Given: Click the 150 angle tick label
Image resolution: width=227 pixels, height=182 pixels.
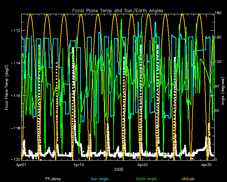Looking at the screenshot, I should click(218, 37).
